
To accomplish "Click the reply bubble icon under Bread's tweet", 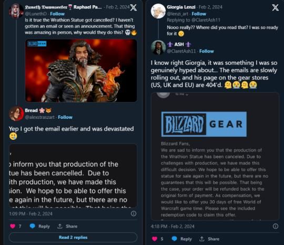I will tap(33, 226).
